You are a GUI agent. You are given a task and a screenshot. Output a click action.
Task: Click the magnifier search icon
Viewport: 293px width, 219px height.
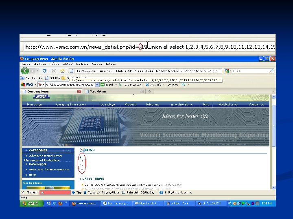point(271,71)
